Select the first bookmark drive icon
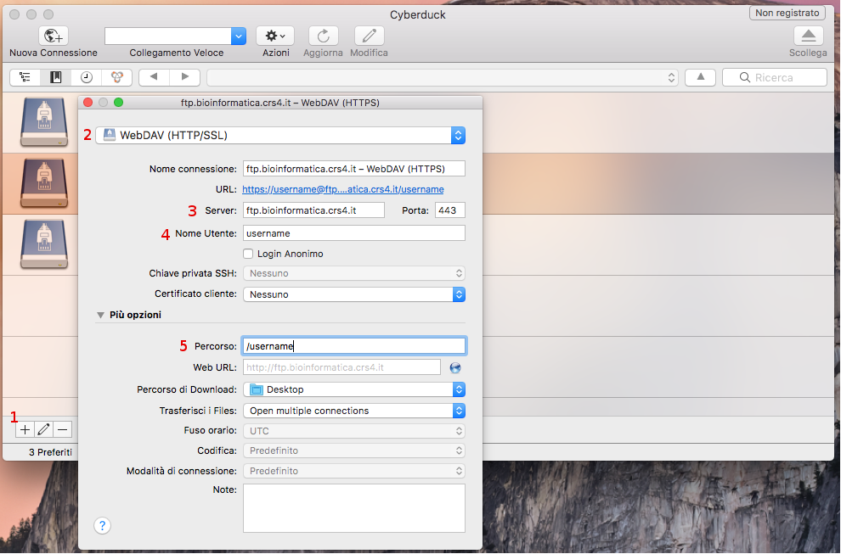This screenshot has width=841, height=554. 44,121
